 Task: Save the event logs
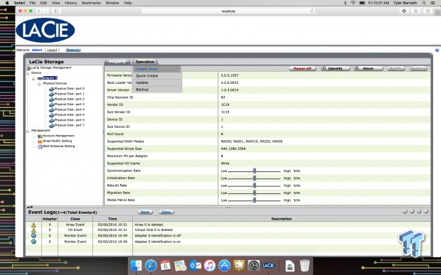tap(145, 212)
